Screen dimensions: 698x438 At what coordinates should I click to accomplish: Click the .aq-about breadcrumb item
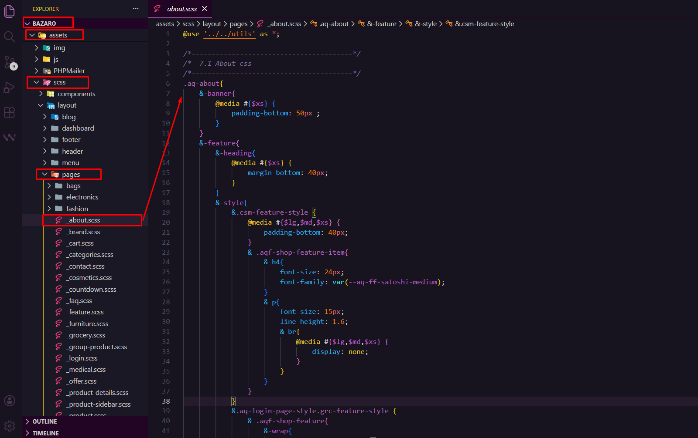click(334, 24)
